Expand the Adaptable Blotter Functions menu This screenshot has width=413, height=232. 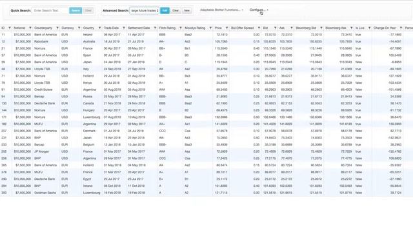[221, 10]
